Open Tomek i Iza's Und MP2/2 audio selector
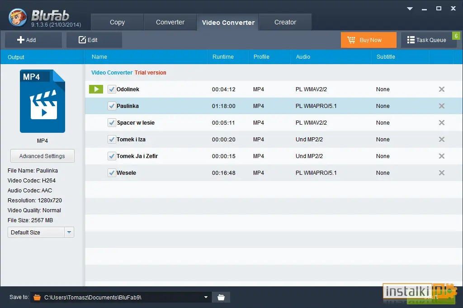This screenshot has height=308, width=463. [x=309, y=139]
